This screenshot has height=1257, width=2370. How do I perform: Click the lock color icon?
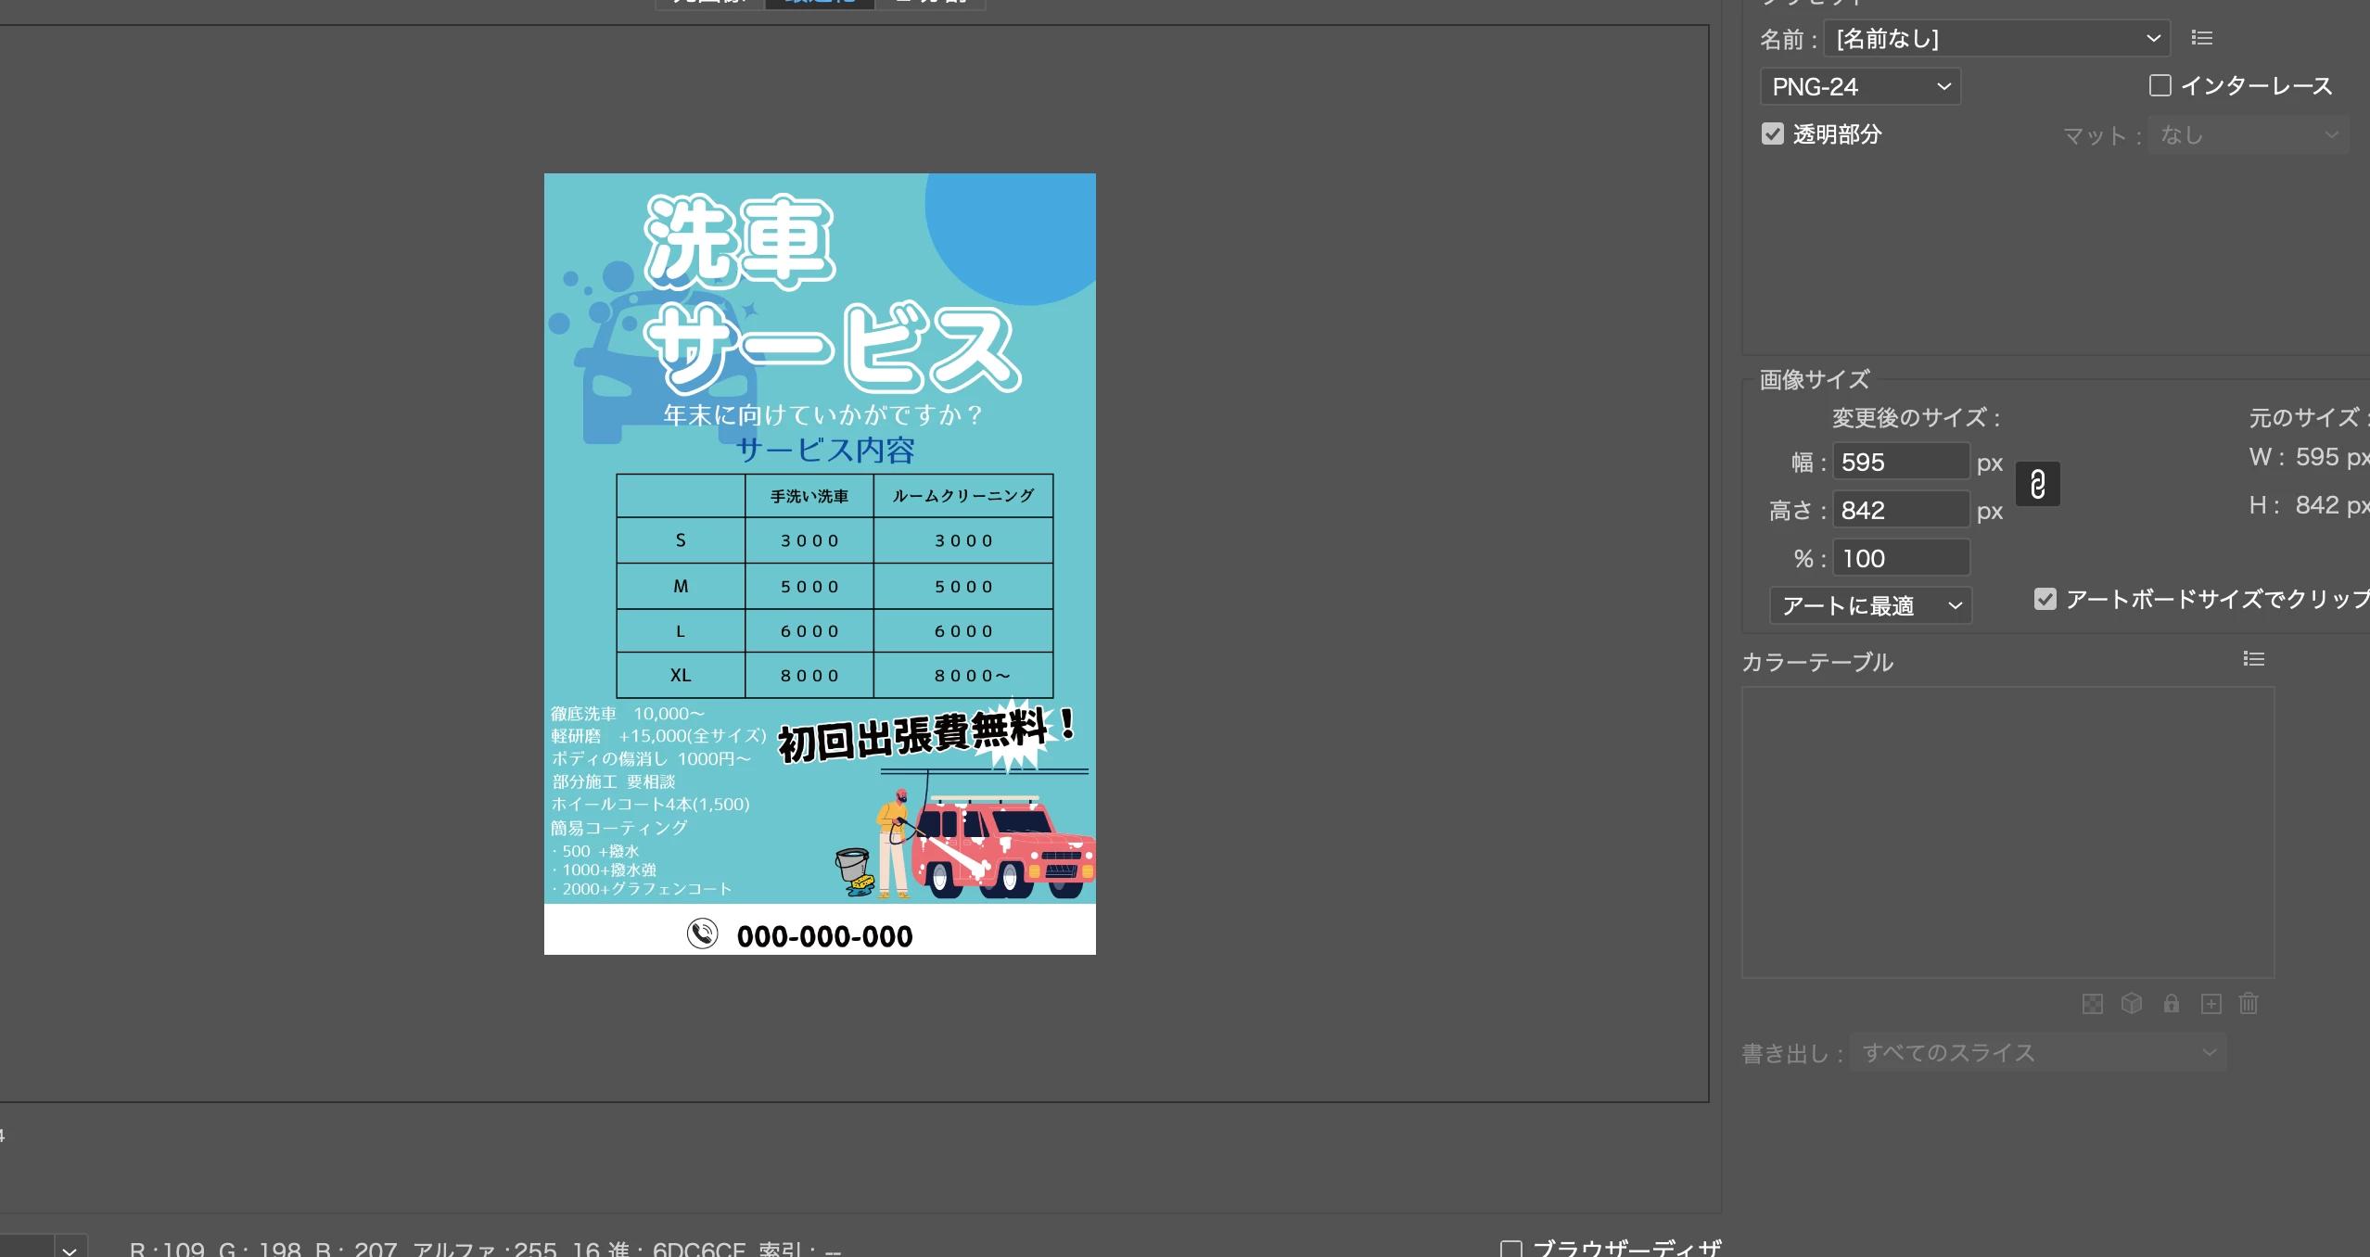[x=2171, y=1004]
